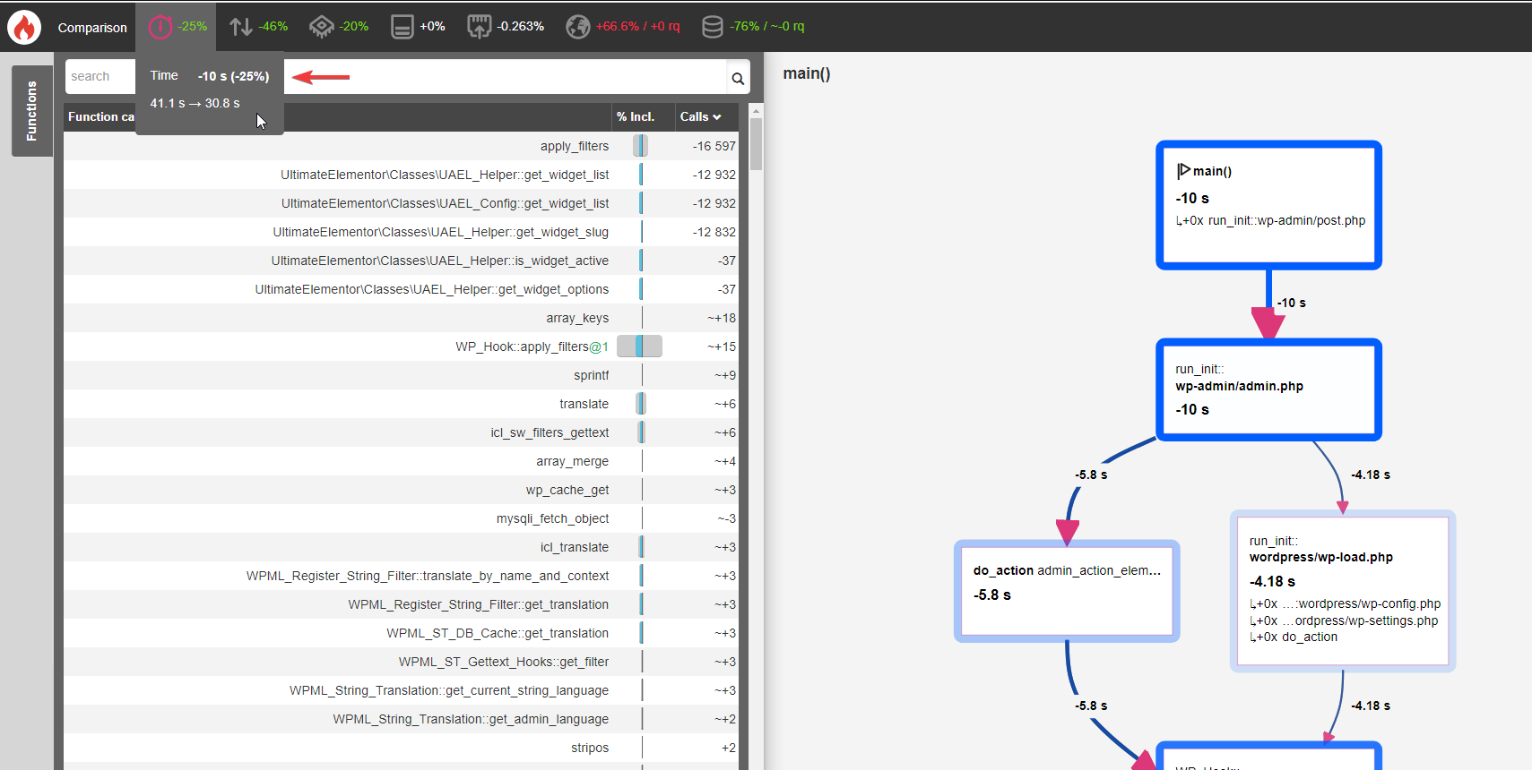Select the network metric icon showing -0.263%
Viewport: 1532px width, 770px height.
point(480,27)
